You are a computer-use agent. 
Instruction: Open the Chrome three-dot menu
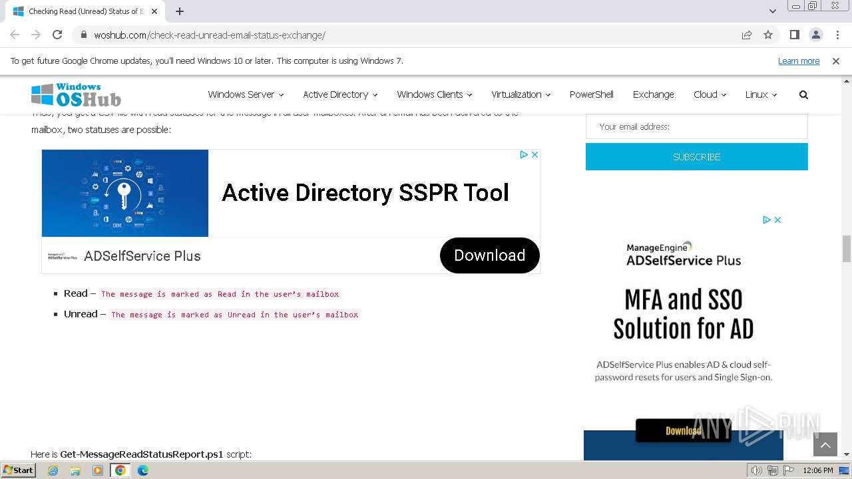click(837, 35)
